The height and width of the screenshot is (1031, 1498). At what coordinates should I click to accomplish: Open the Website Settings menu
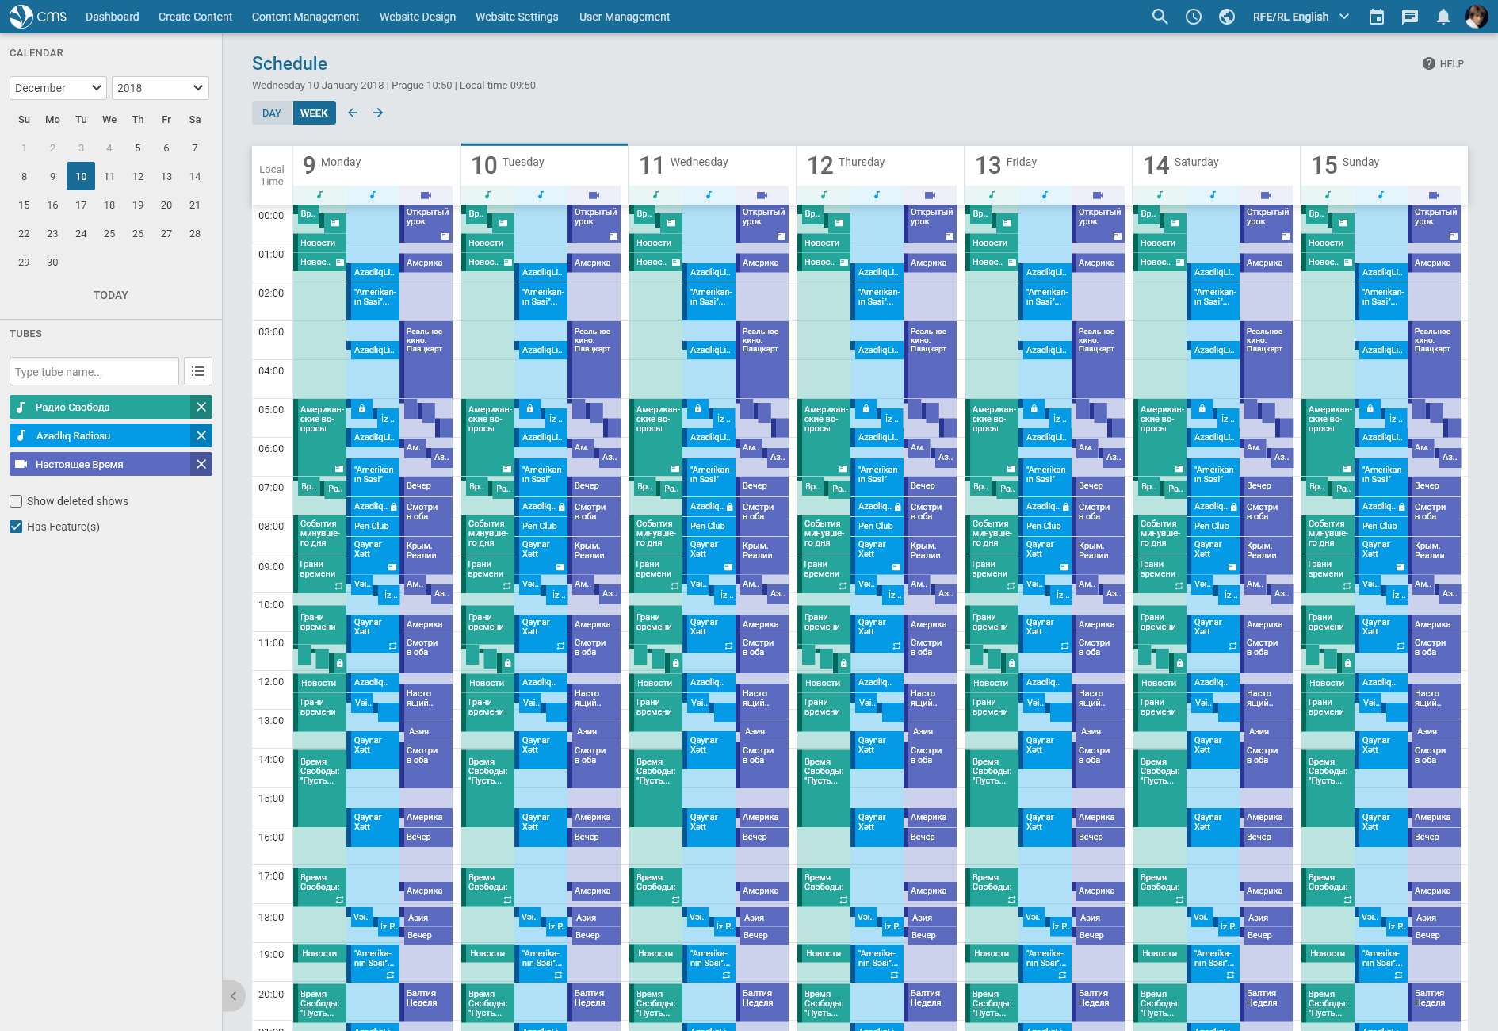tap(517, 17)
